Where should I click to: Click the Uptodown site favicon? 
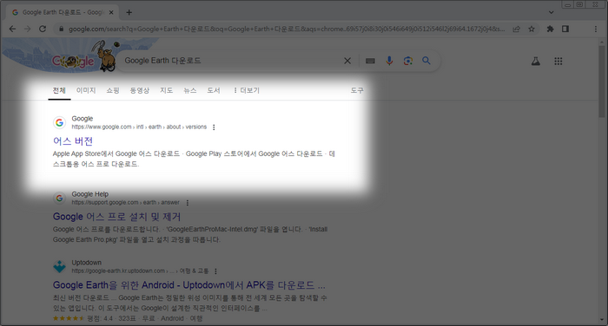point(59,267)
